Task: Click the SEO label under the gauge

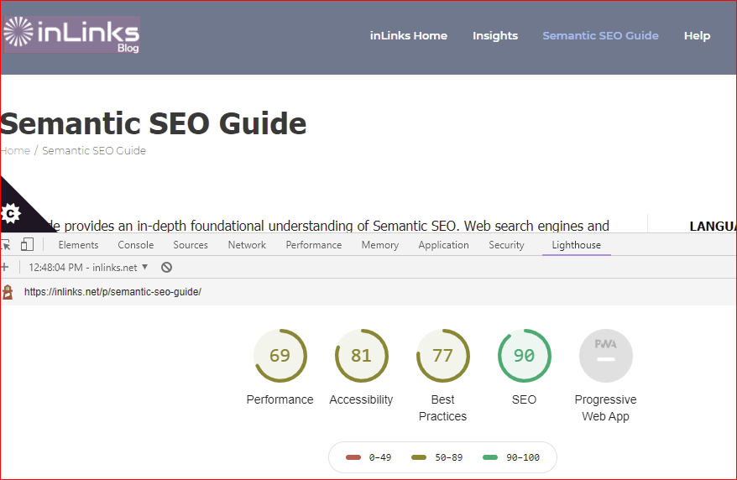Action: pyautogui.click(x=524, y=399)
